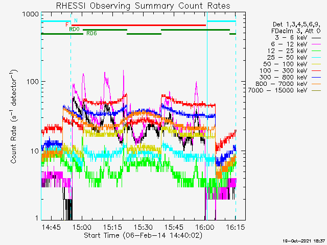Click the x-axis time label '16:15'
The width and height of the screenshot is (327, 245).
235,227
